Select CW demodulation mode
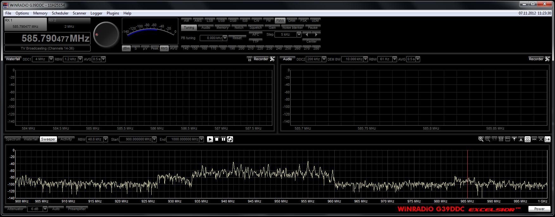This screenshot has width=555, height=217. (256, 21)
